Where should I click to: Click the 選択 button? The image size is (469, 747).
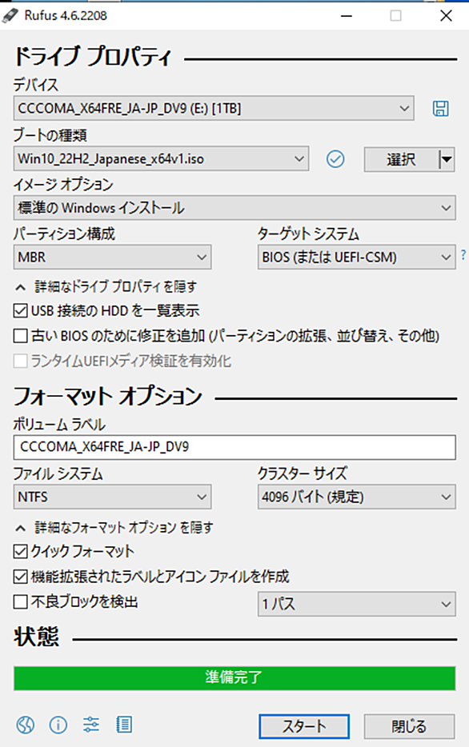pyautogui.click(x=401, y=159)
